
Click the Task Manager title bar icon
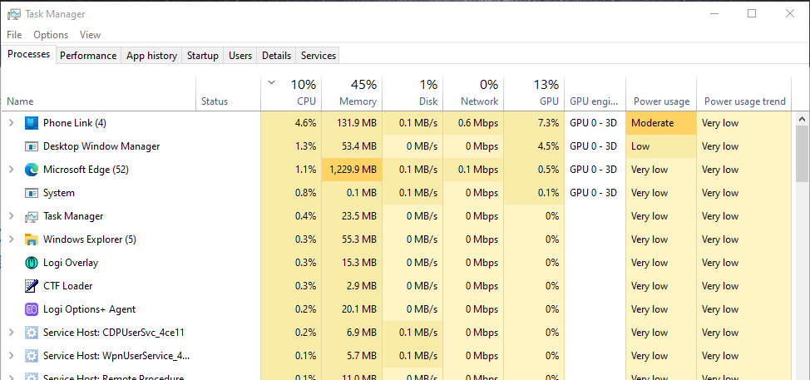click(x=14, y=14)
